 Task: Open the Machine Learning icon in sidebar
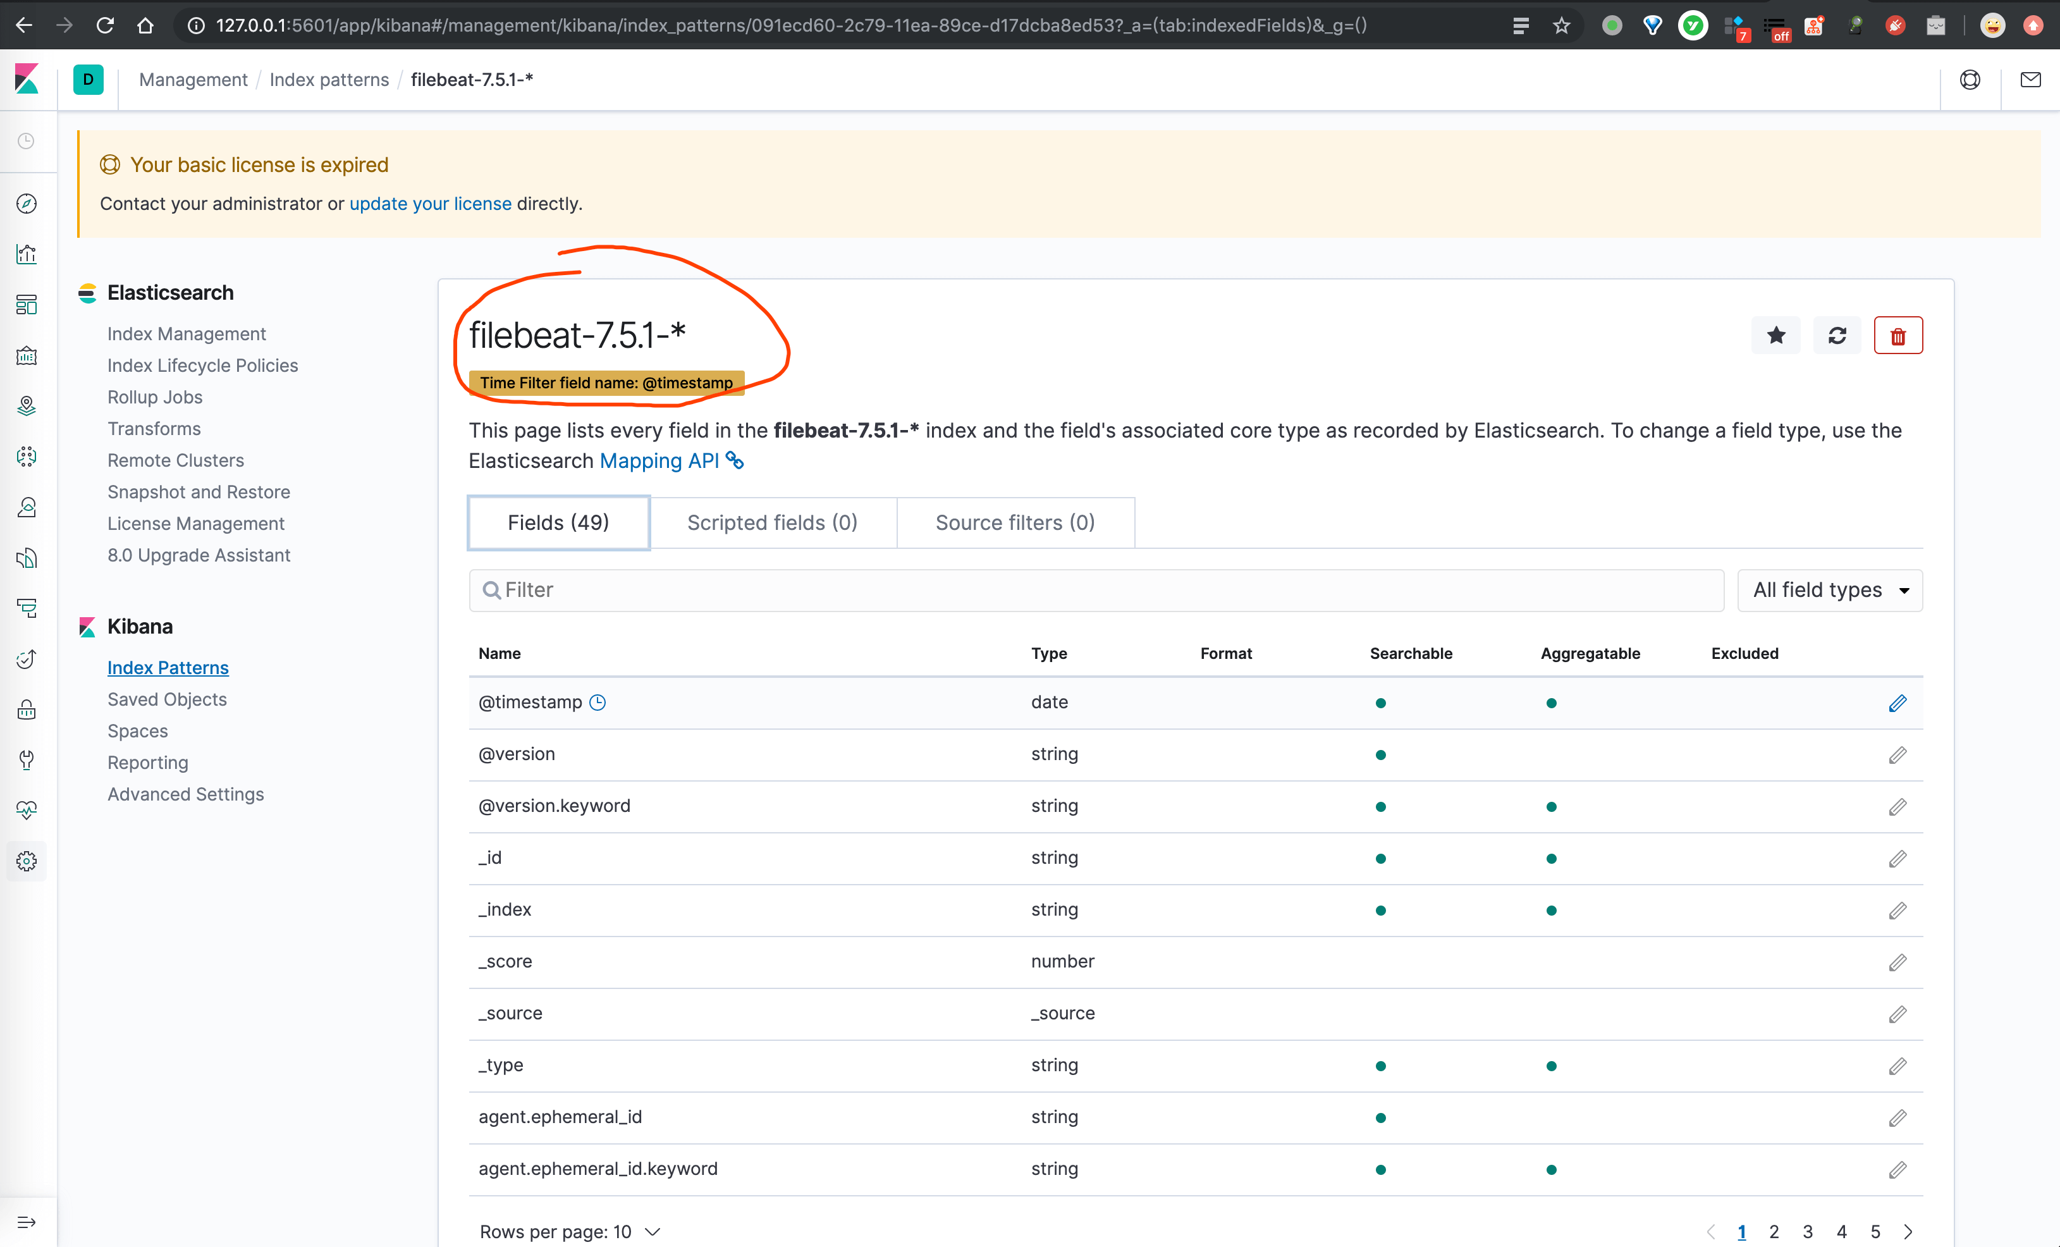[x=27, y=457]
